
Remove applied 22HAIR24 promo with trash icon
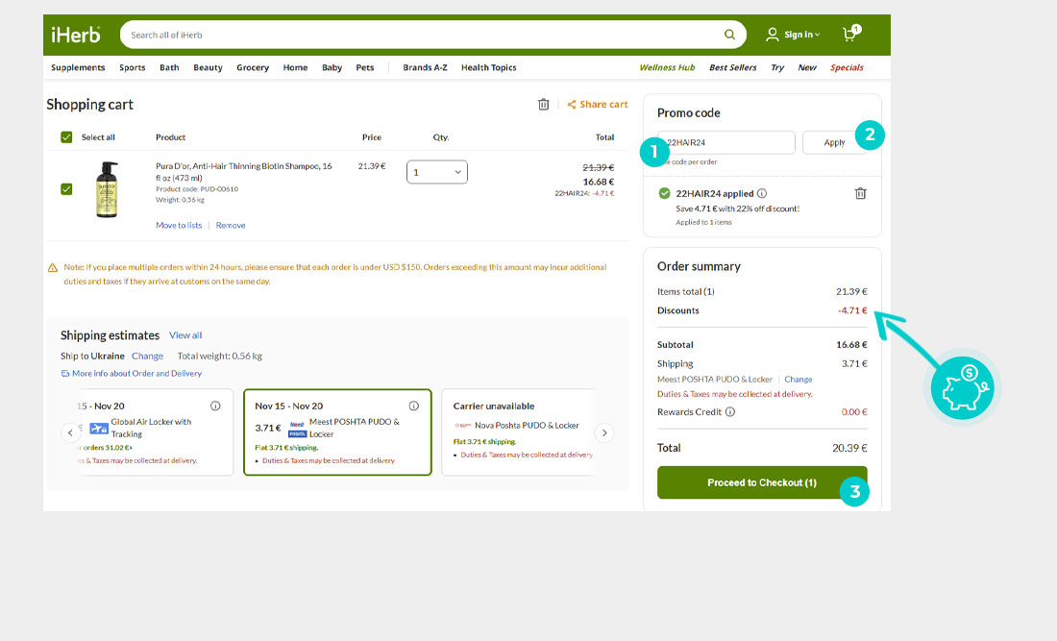[x=860, y=193]
